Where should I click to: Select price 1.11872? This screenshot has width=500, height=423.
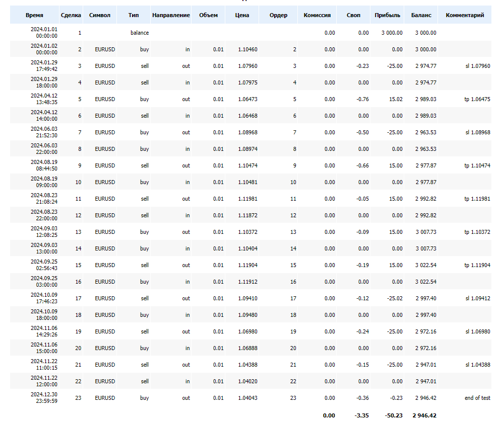pyautogui.click(x=248, y=215)
